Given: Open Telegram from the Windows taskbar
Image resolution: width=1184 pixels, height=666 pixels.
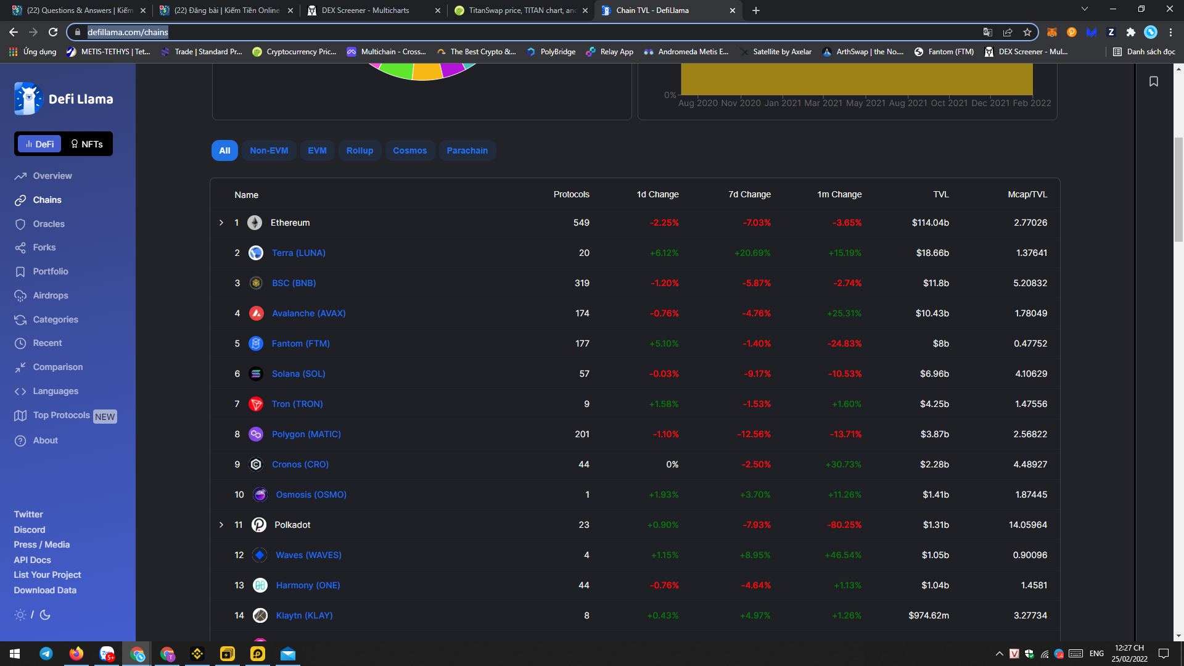Looking at the screenshot, I should pyautogui.click(x=46, y=654).
